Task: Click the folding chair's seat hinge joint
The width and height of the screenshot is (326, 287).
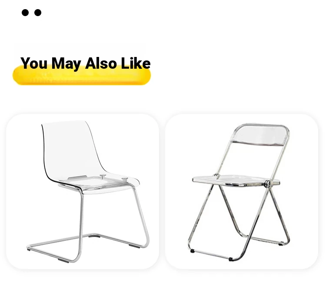Action: click(x=267, y=184)
